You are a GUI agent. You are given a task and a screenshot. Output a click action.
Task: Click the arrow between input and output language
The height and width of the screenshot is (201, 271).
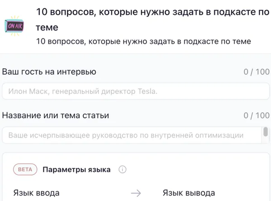136,193
